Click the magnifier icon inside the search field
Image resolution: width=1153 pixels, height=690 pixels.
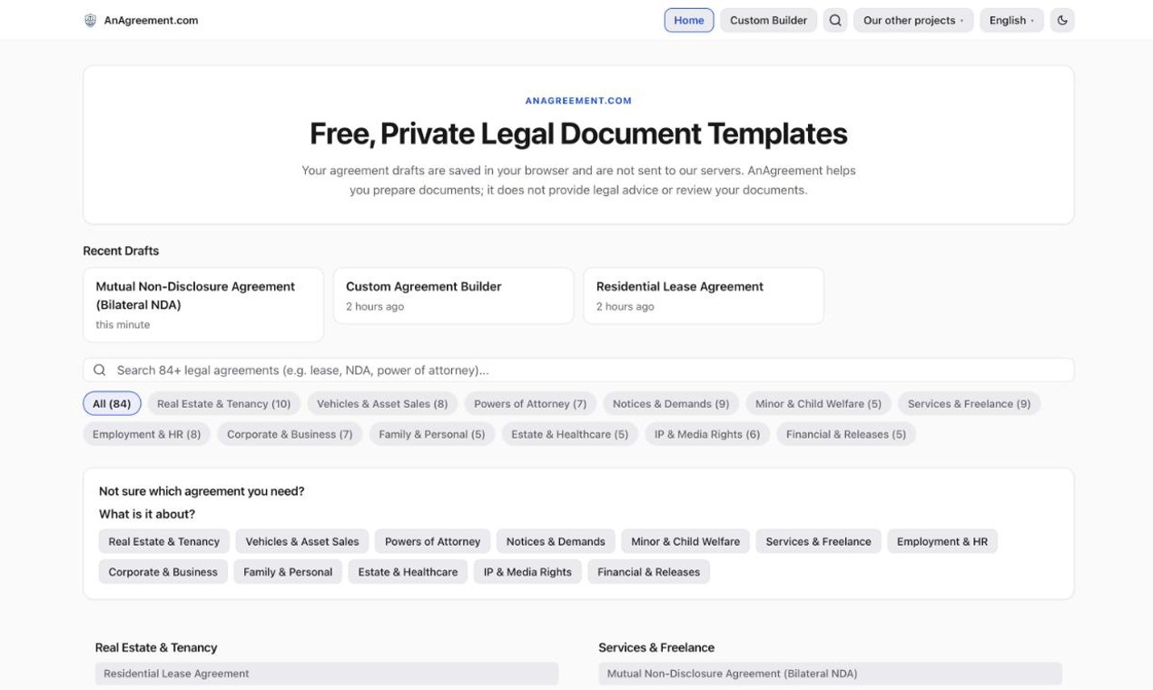(x=100, y=370)
